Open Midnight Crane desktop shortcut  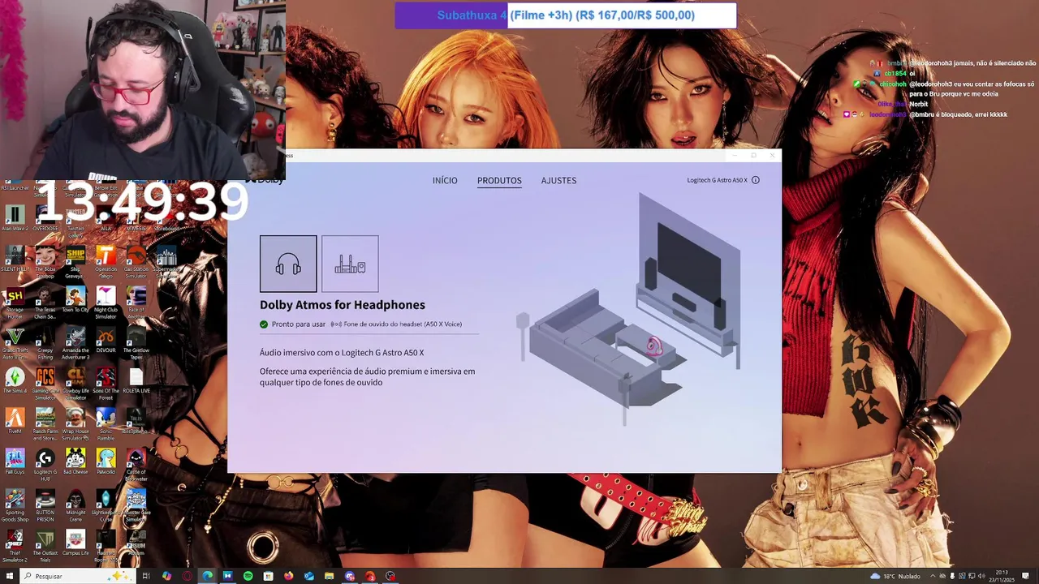click(x=75, y=506)
